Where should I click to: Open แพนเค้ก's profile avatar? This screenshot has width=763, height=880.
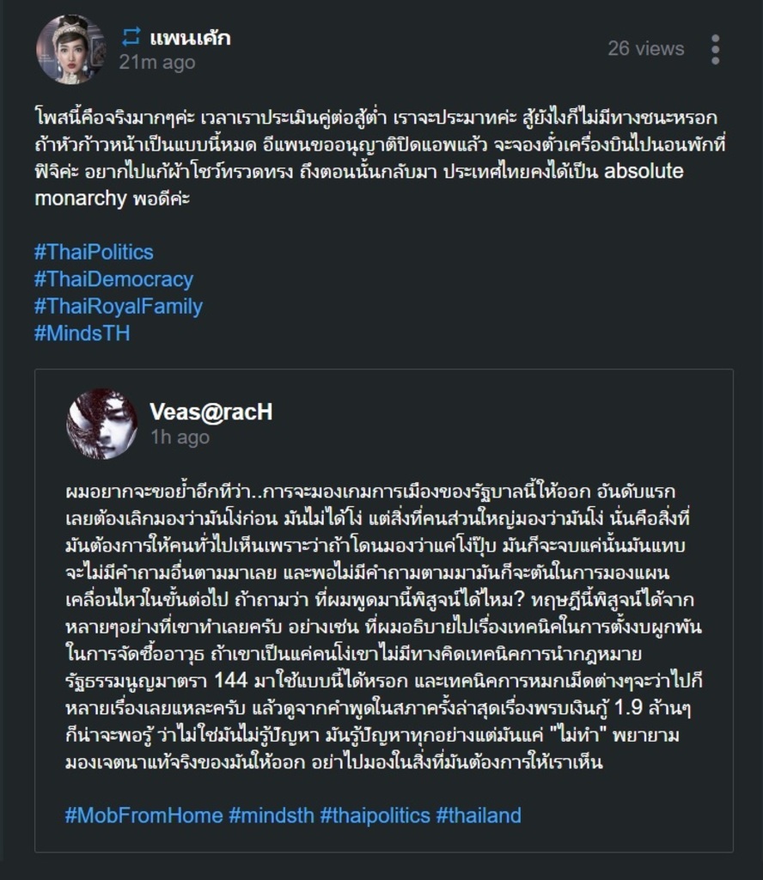70,50
